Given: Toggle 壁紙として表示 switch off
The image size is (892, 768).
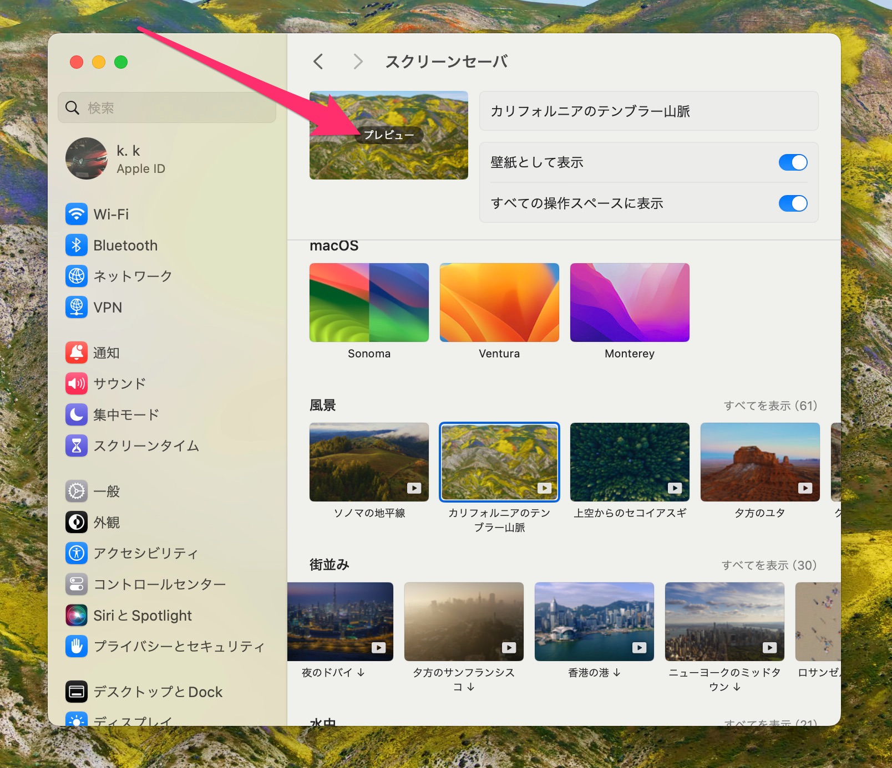Looking at the screenshot, I should [x=793, y=162].
